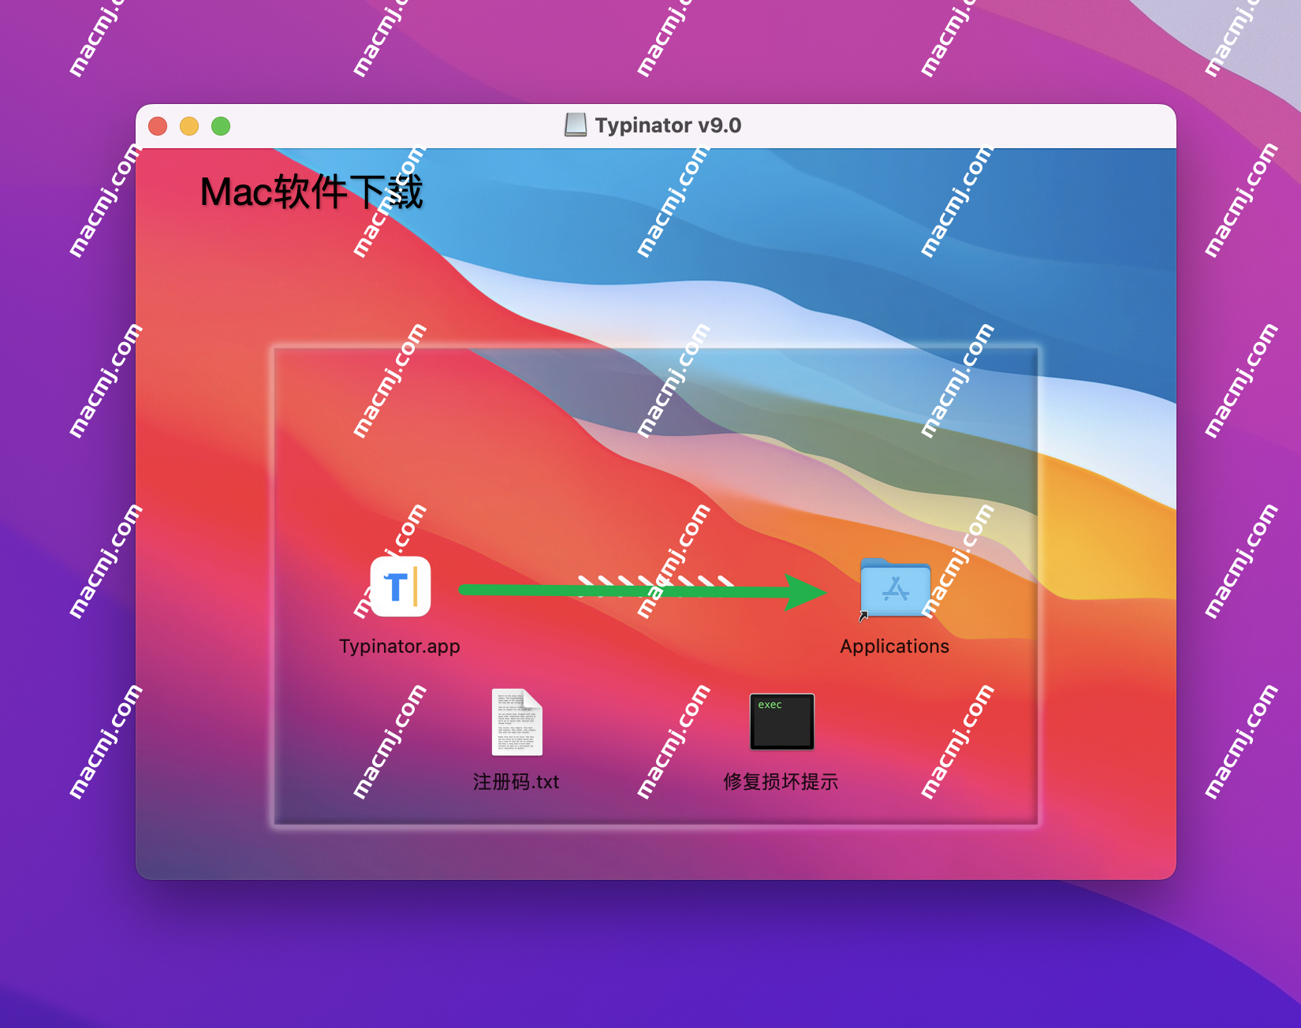
Task: Zoom window with the green button
Action: 221,126
